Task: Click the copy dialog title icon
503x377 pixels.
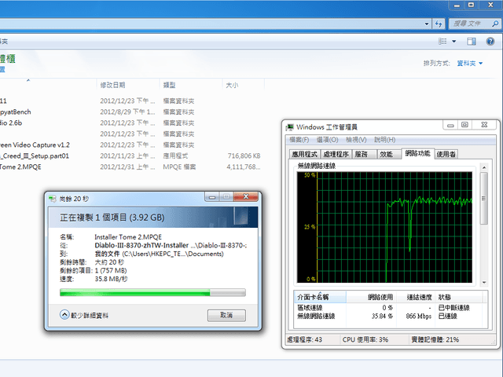Action: pyautogui.click(x=53, y=199)
